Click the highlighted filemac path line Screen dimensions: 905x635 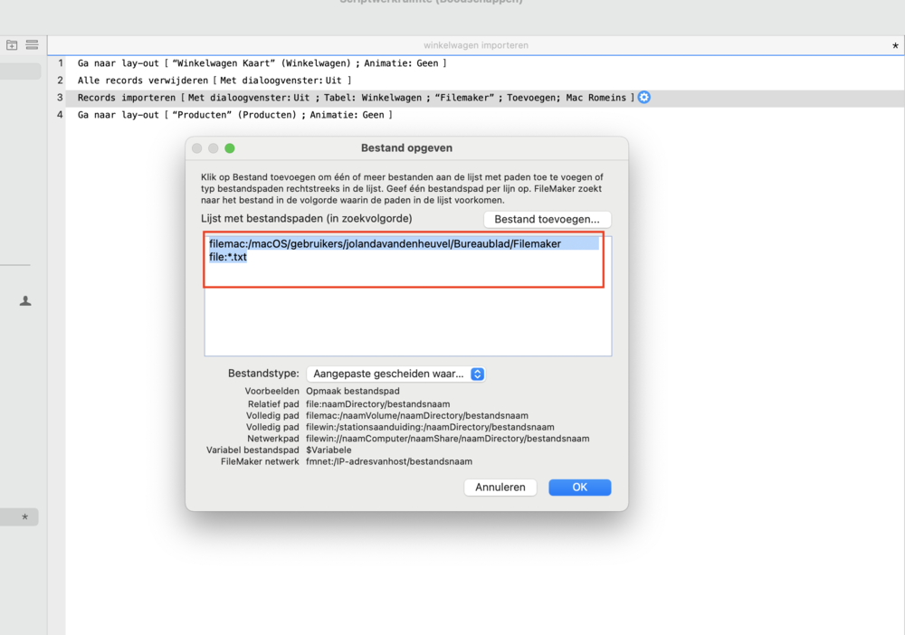click(385, 243)
